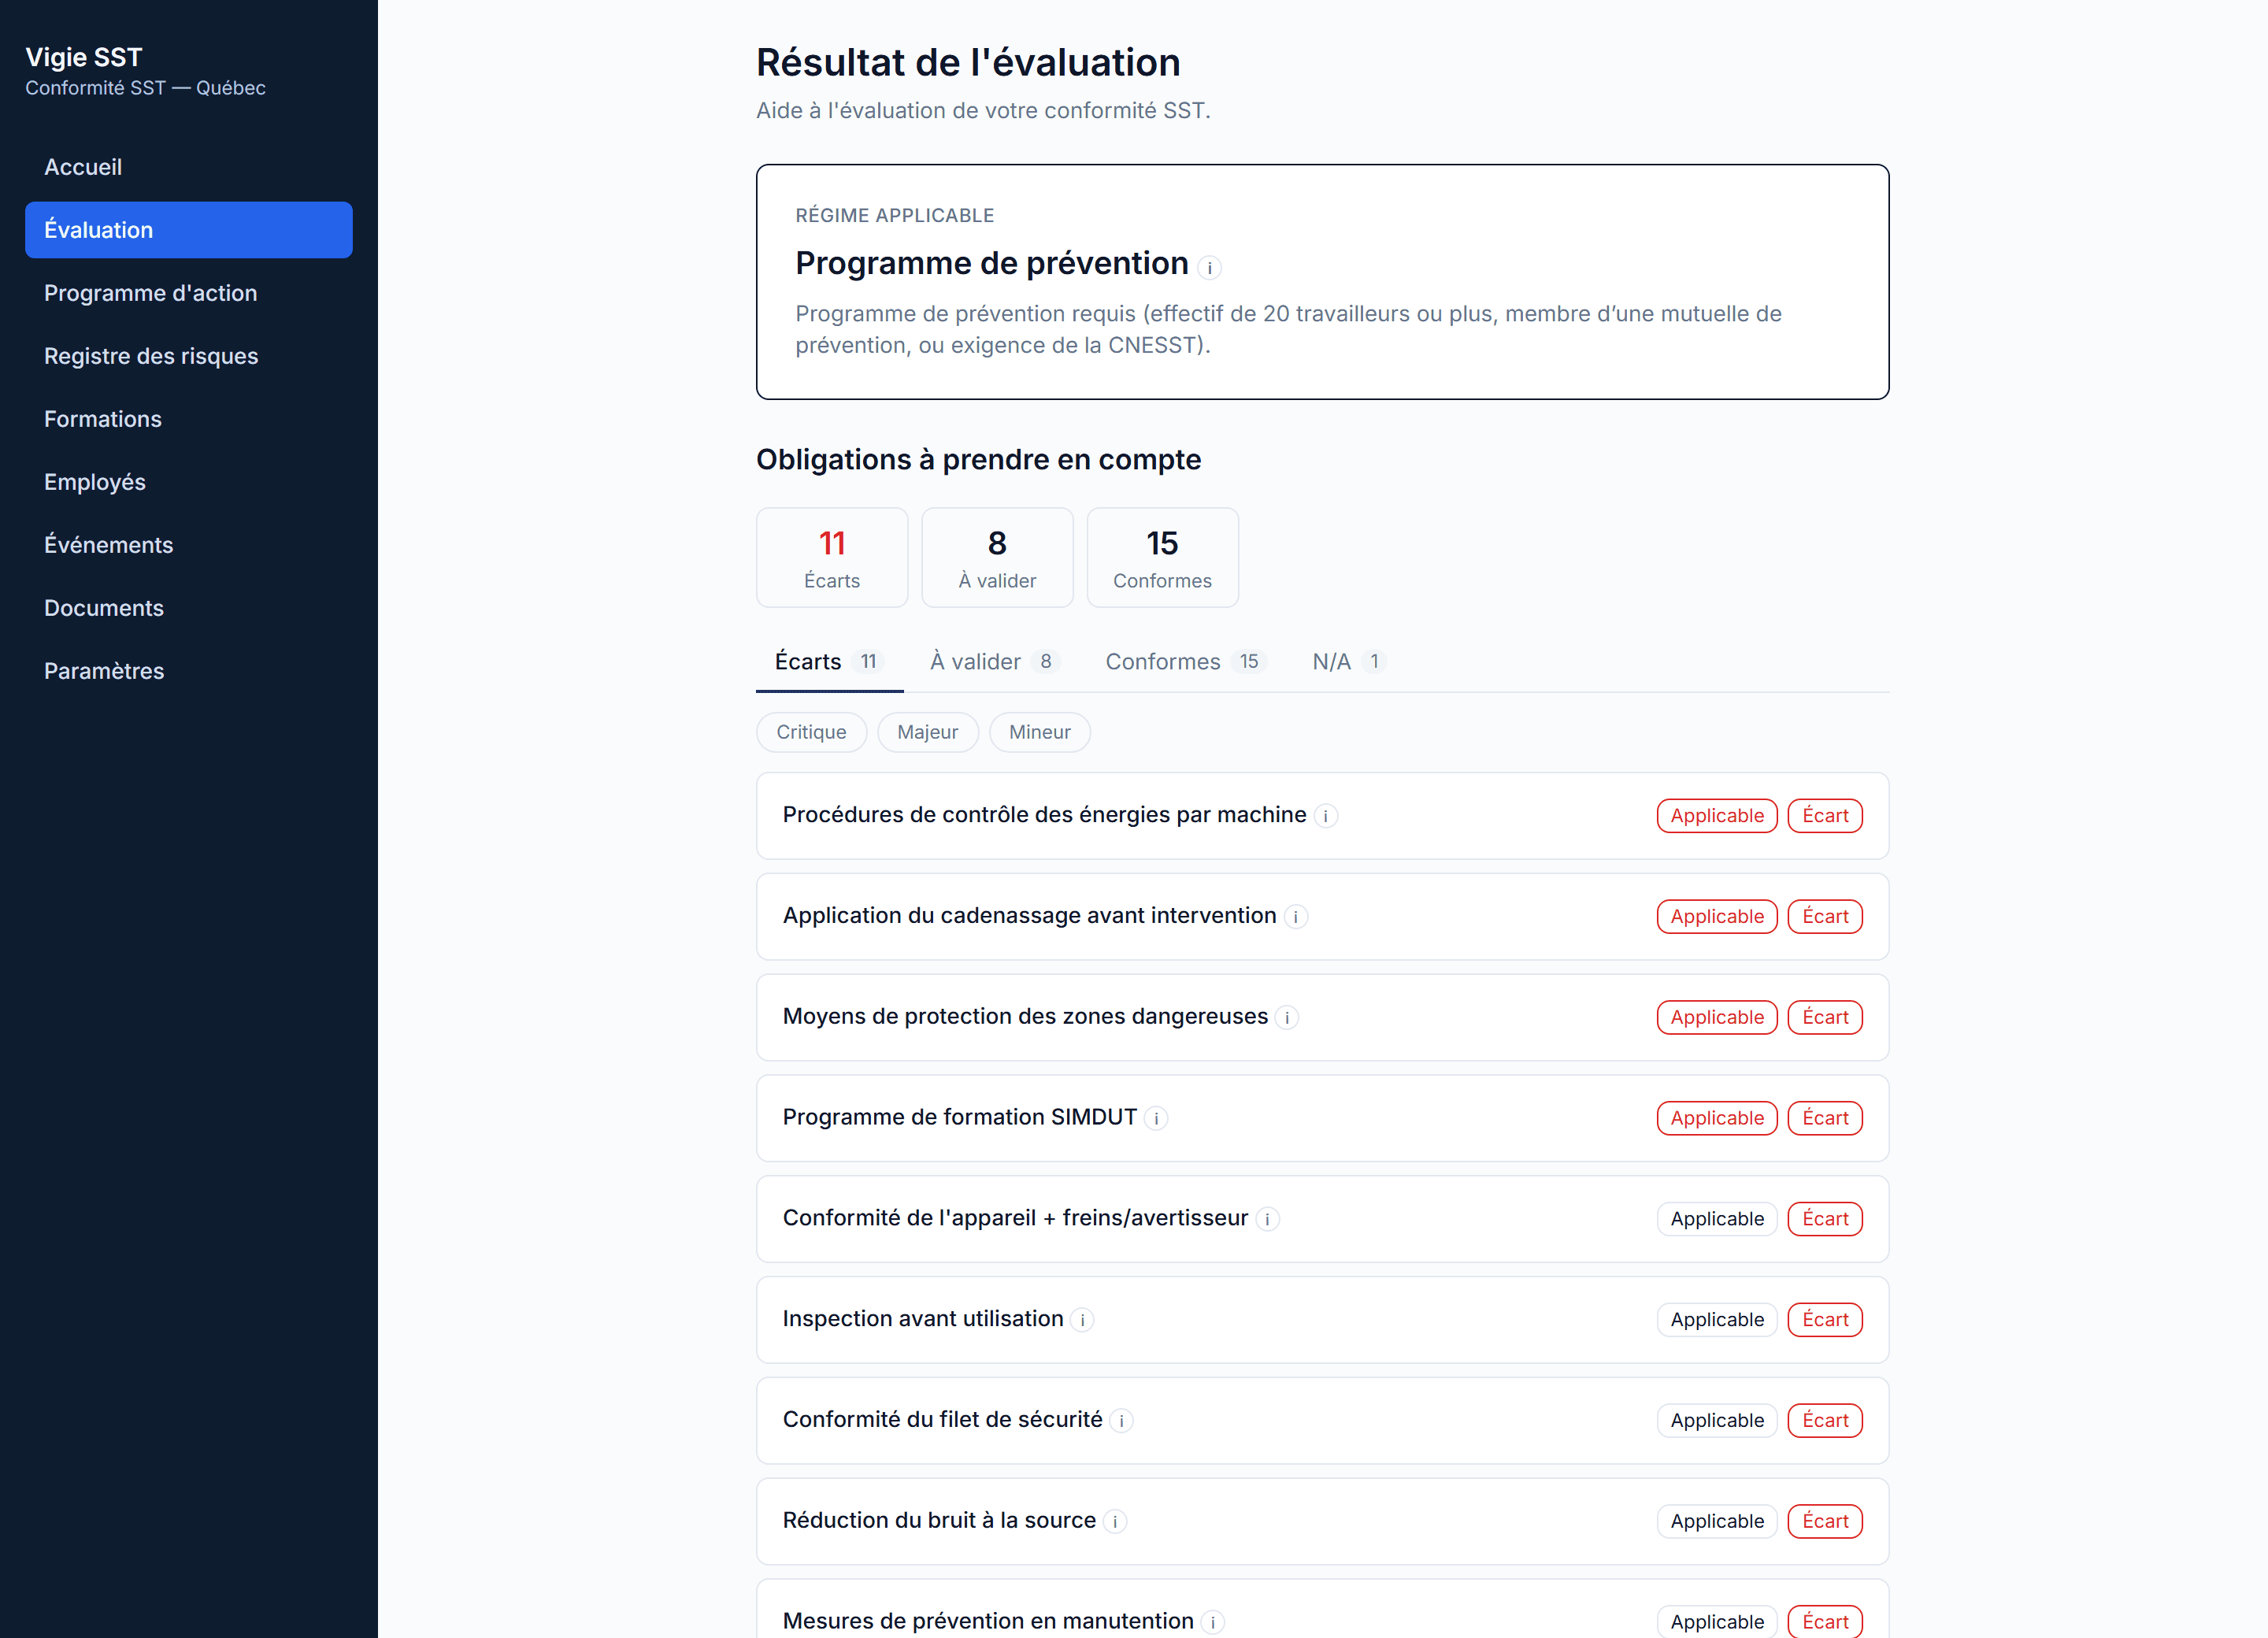
Task: Switch to the Conformes tab
Action: (1185, 661)
